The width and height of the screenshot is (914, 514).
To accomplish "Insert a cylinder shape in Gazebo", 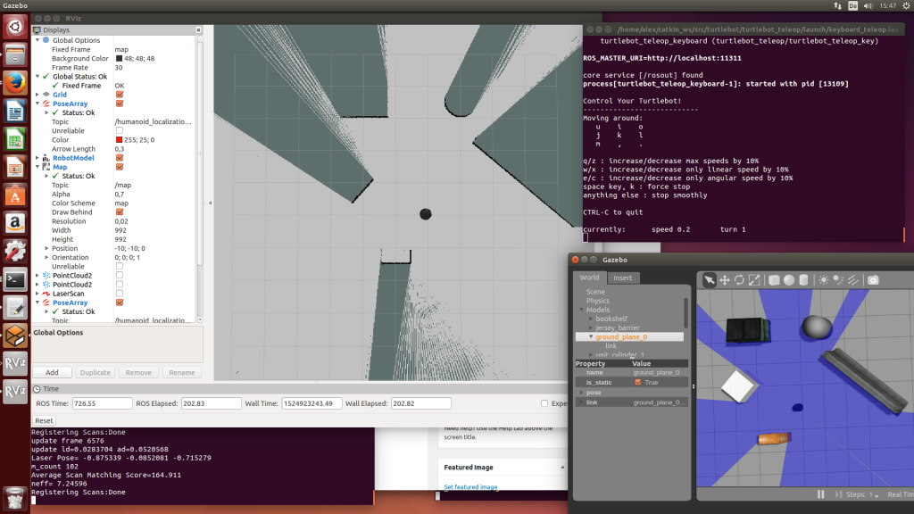I will click(x=803, y=280).
